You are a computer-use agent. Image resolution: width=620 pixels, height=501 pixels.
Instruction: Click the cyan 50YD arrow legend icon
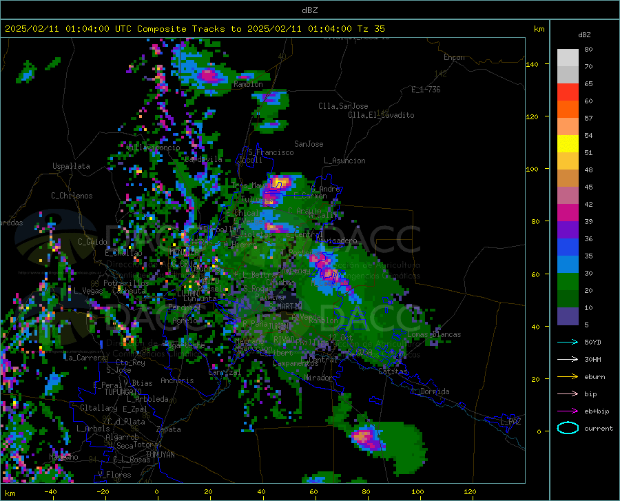click(x=568, y=342)
